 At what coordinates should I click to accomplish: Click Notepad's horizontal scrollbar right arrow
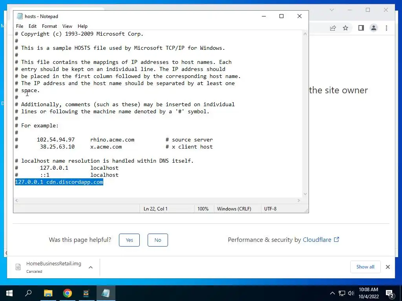[x=299, y=200]
